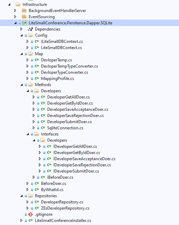This screenshot has width=179, height=225.
Task: Click the source control lock icon beside Repositories
Action: (26, 196)
